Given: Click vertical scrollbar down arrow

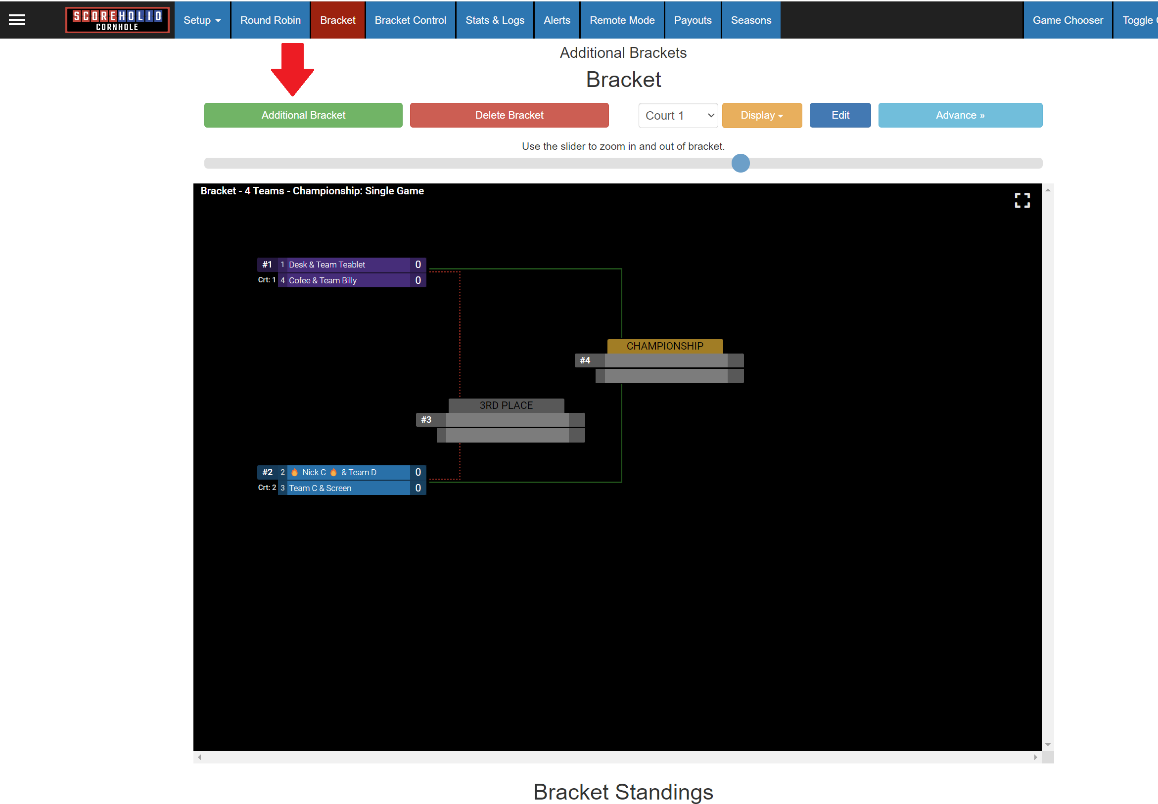Looking at the screenshot, I should coord(1048,744).
